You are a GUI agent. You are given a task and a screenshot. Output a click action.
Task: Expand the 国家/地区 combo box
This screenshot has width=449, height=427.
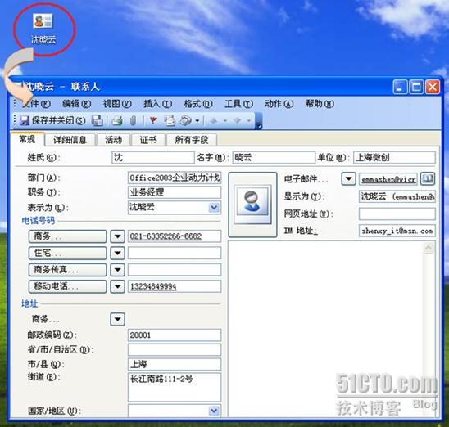(x=214, y=411)
